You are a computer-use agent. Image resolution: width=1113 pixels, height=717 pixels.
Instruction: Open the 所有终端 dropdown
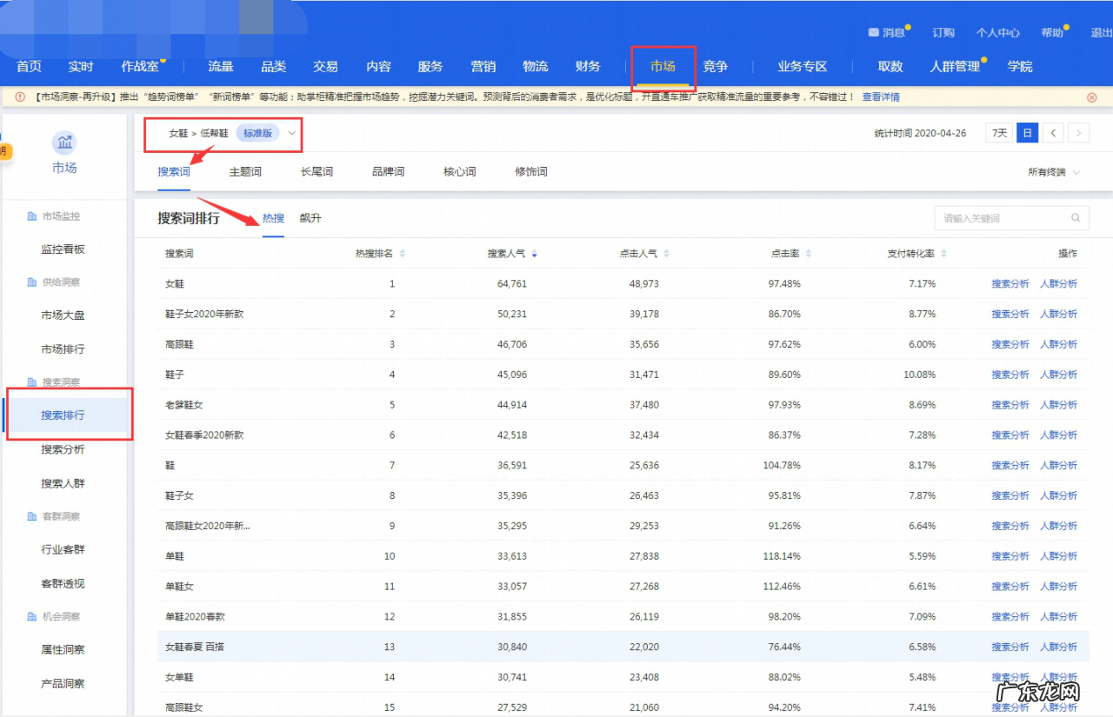point(1053,172)
